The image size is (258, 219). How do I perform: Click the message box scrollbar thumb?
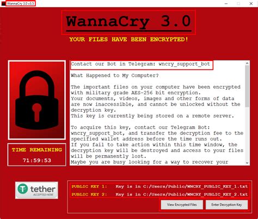pos(247,86)
